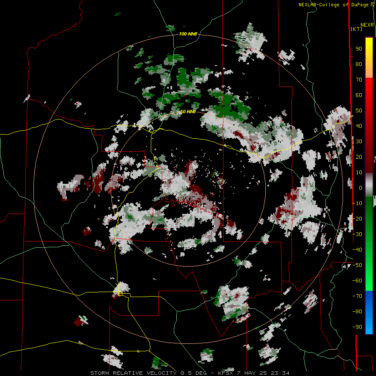Click the "-80" scale value
The width and height of the screenshot is (376, 376).
pos(357,312)
